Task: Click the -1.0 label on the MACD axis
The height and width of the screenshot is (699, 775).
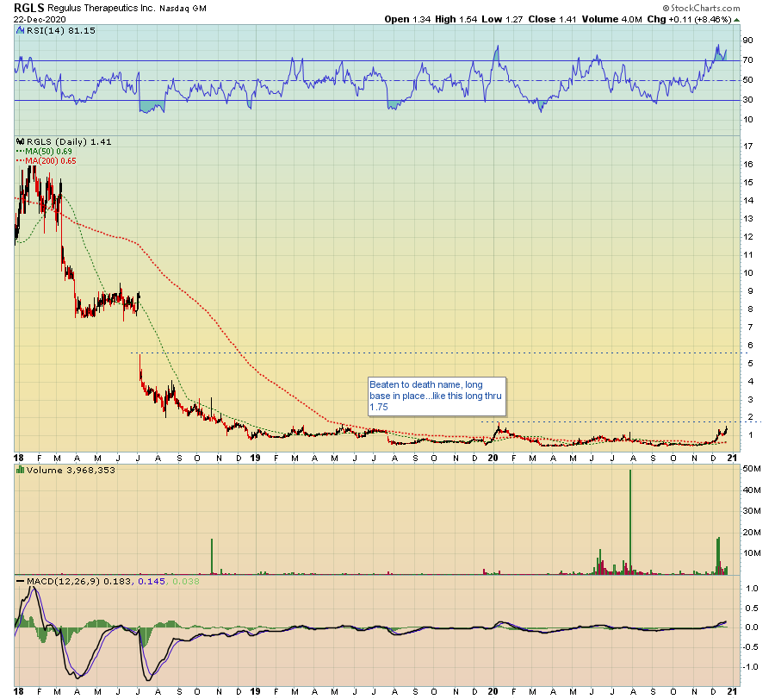Action: click(x=751, y=667)
